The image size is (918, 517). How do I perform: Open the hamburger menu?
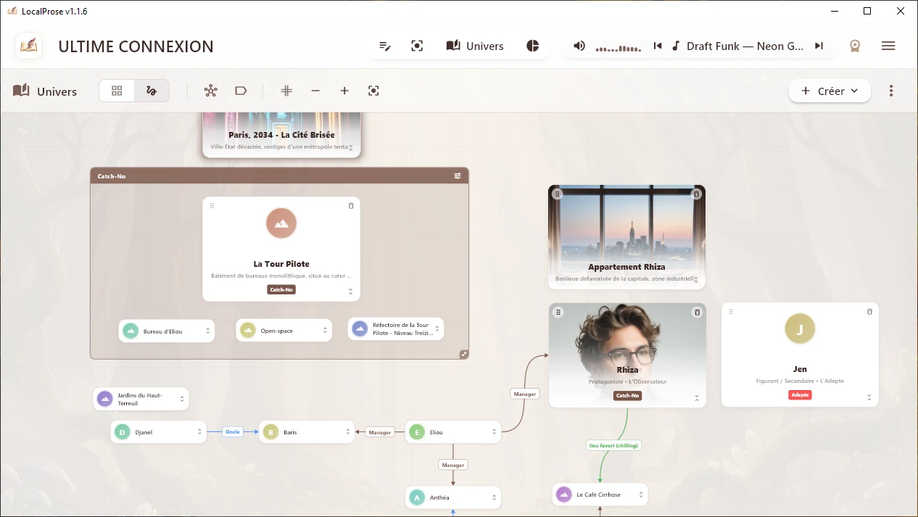888,45
